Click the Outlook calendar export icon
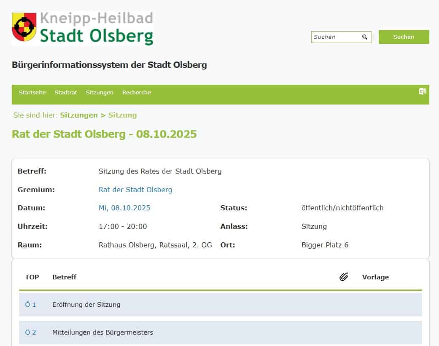The width and height of the screenshot is (439, 346). (x=422, y=91)
